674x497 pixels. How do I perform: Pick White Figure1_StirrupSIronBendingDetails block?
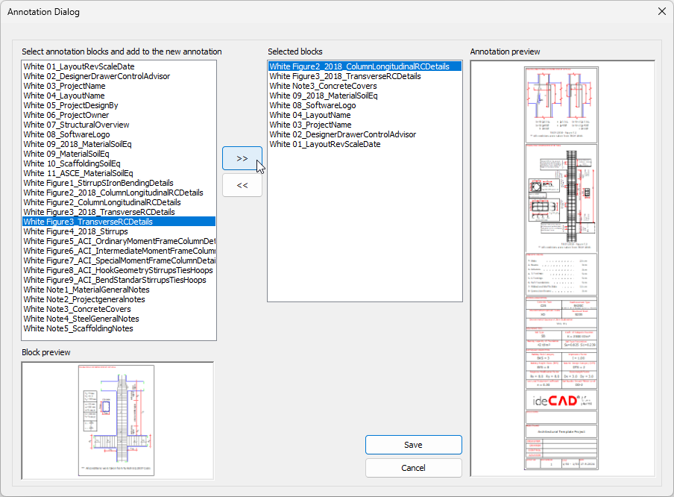pyautogui.click(x=98, y=183)
